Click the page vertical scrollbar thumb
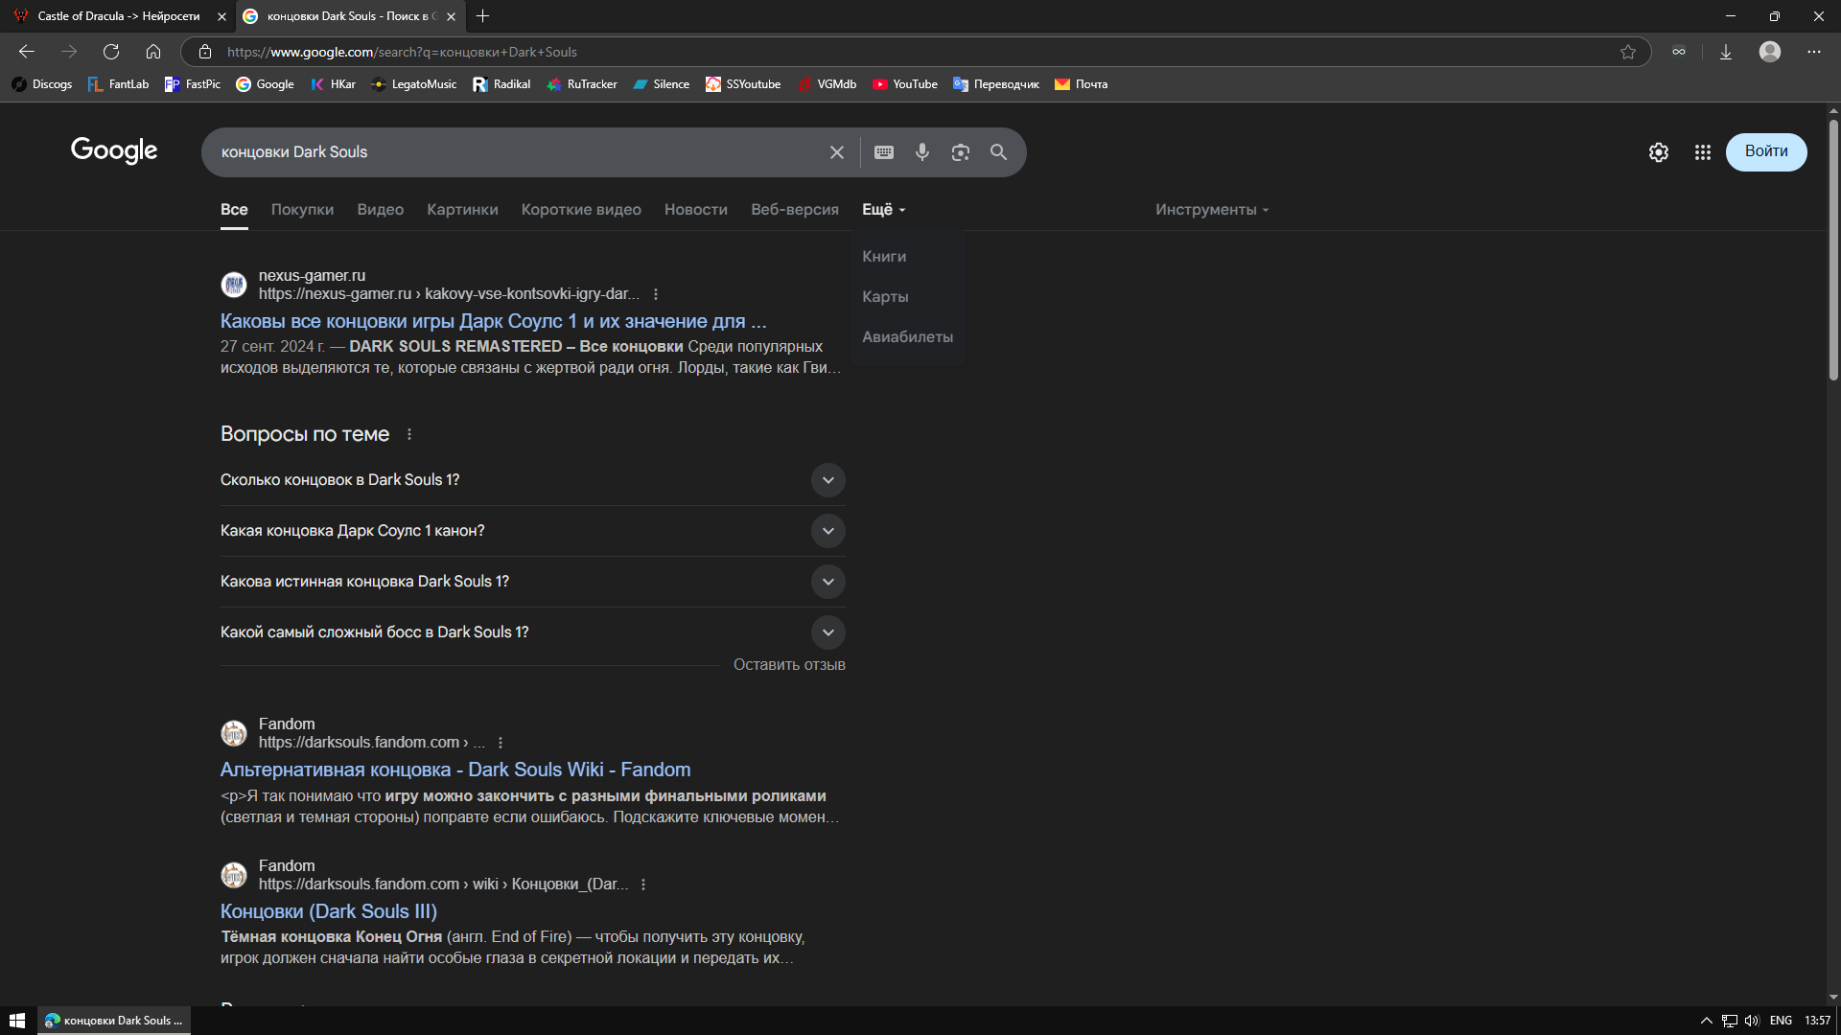The image size is (1841, 1035). pos(1833,249)
